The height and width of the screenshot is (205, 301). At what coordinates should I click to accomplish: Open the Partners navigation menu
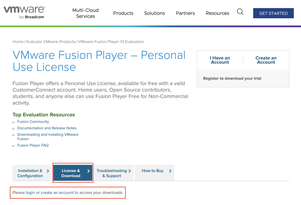coord(185,13)
